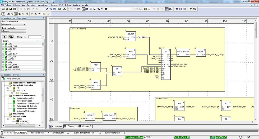Viewport: 259px width, 139px height.
Task: Toggle pin on Explorador de librería panel
Action: pyautogui.click(x=44, y=18)
